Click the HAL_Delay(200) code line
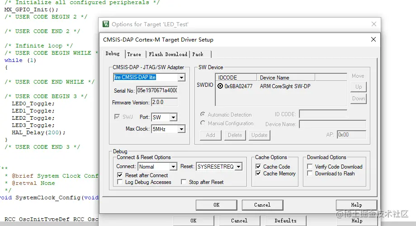416x226 pixels. pyautogui.click(x=38, y=132)
